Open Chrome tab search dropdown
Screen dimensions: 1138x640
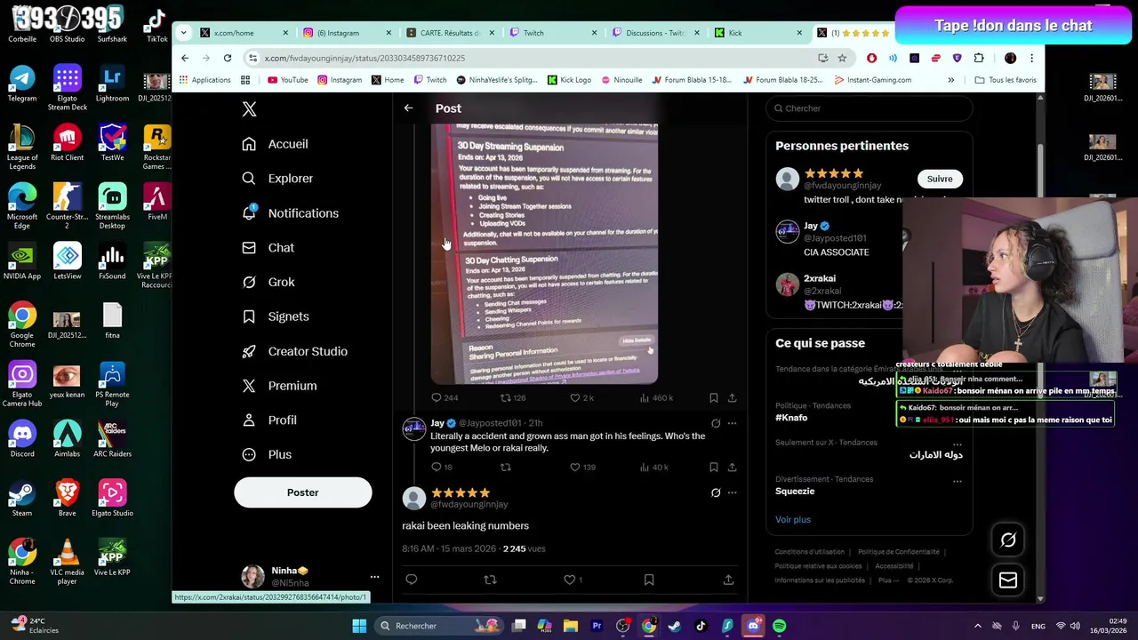click(x=183, y=33)
